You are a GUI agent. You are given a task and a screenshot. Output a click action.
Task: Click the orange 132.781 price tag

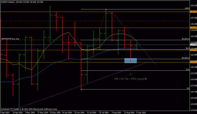point(194,50)
